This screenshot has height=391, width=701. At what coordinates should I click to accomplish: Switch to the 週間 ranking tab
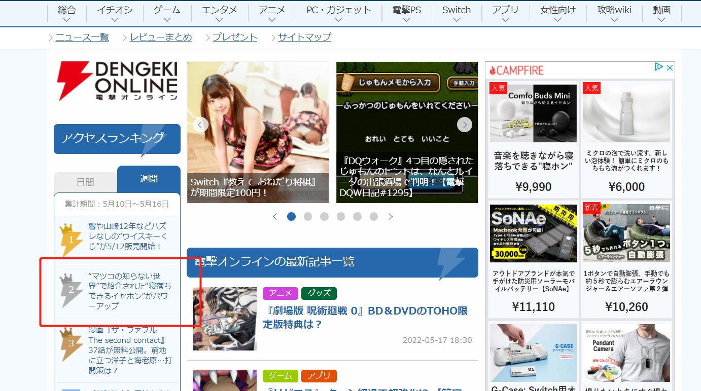(149, 179)
